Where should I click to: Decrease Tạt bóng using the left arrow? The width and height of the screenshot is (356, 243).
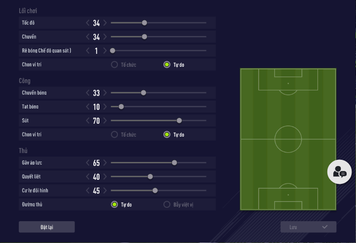[88, 107]
